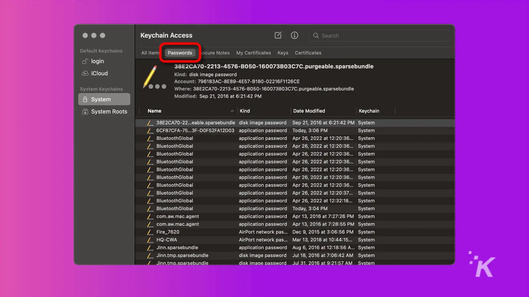
Task: Open the new keychain item compose icon
Action: 278,35
